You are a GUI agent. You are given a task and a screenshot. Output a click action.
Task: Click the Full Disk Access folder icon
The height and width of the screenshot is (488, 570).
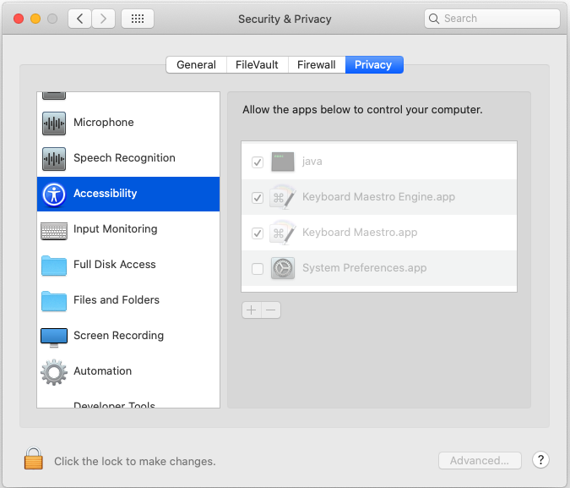(x=54, y=265)
